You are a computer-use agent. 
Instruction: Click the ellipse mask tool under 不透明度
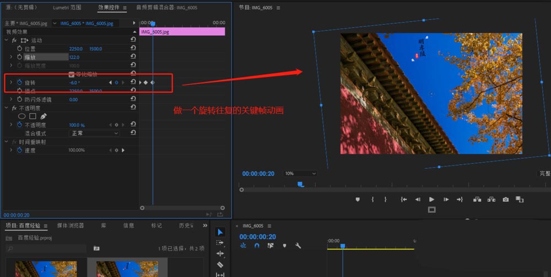click(22, 117)
